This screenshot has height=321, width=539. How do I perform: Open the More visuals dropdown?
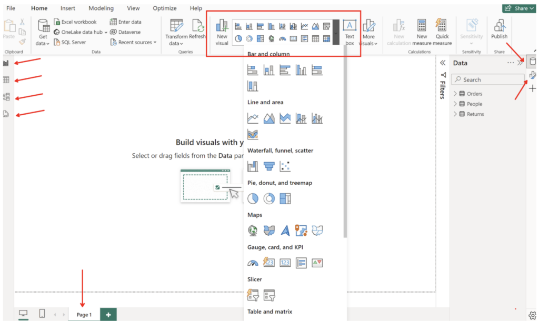click(x=369, y=32)
